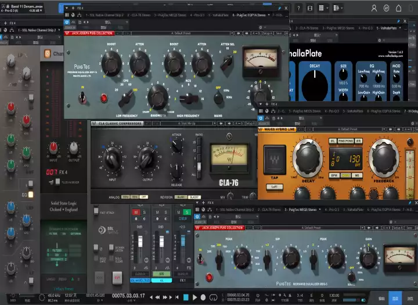418x305 pixels.
Task: Expand the 5 - ValhallaPlate tab dropdown arrow
Action: 400,28
